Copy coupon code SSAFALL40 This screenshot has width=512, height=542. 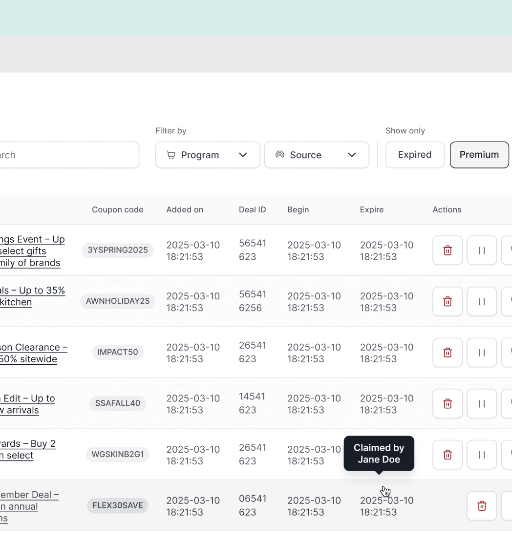[x=118, y=403]
